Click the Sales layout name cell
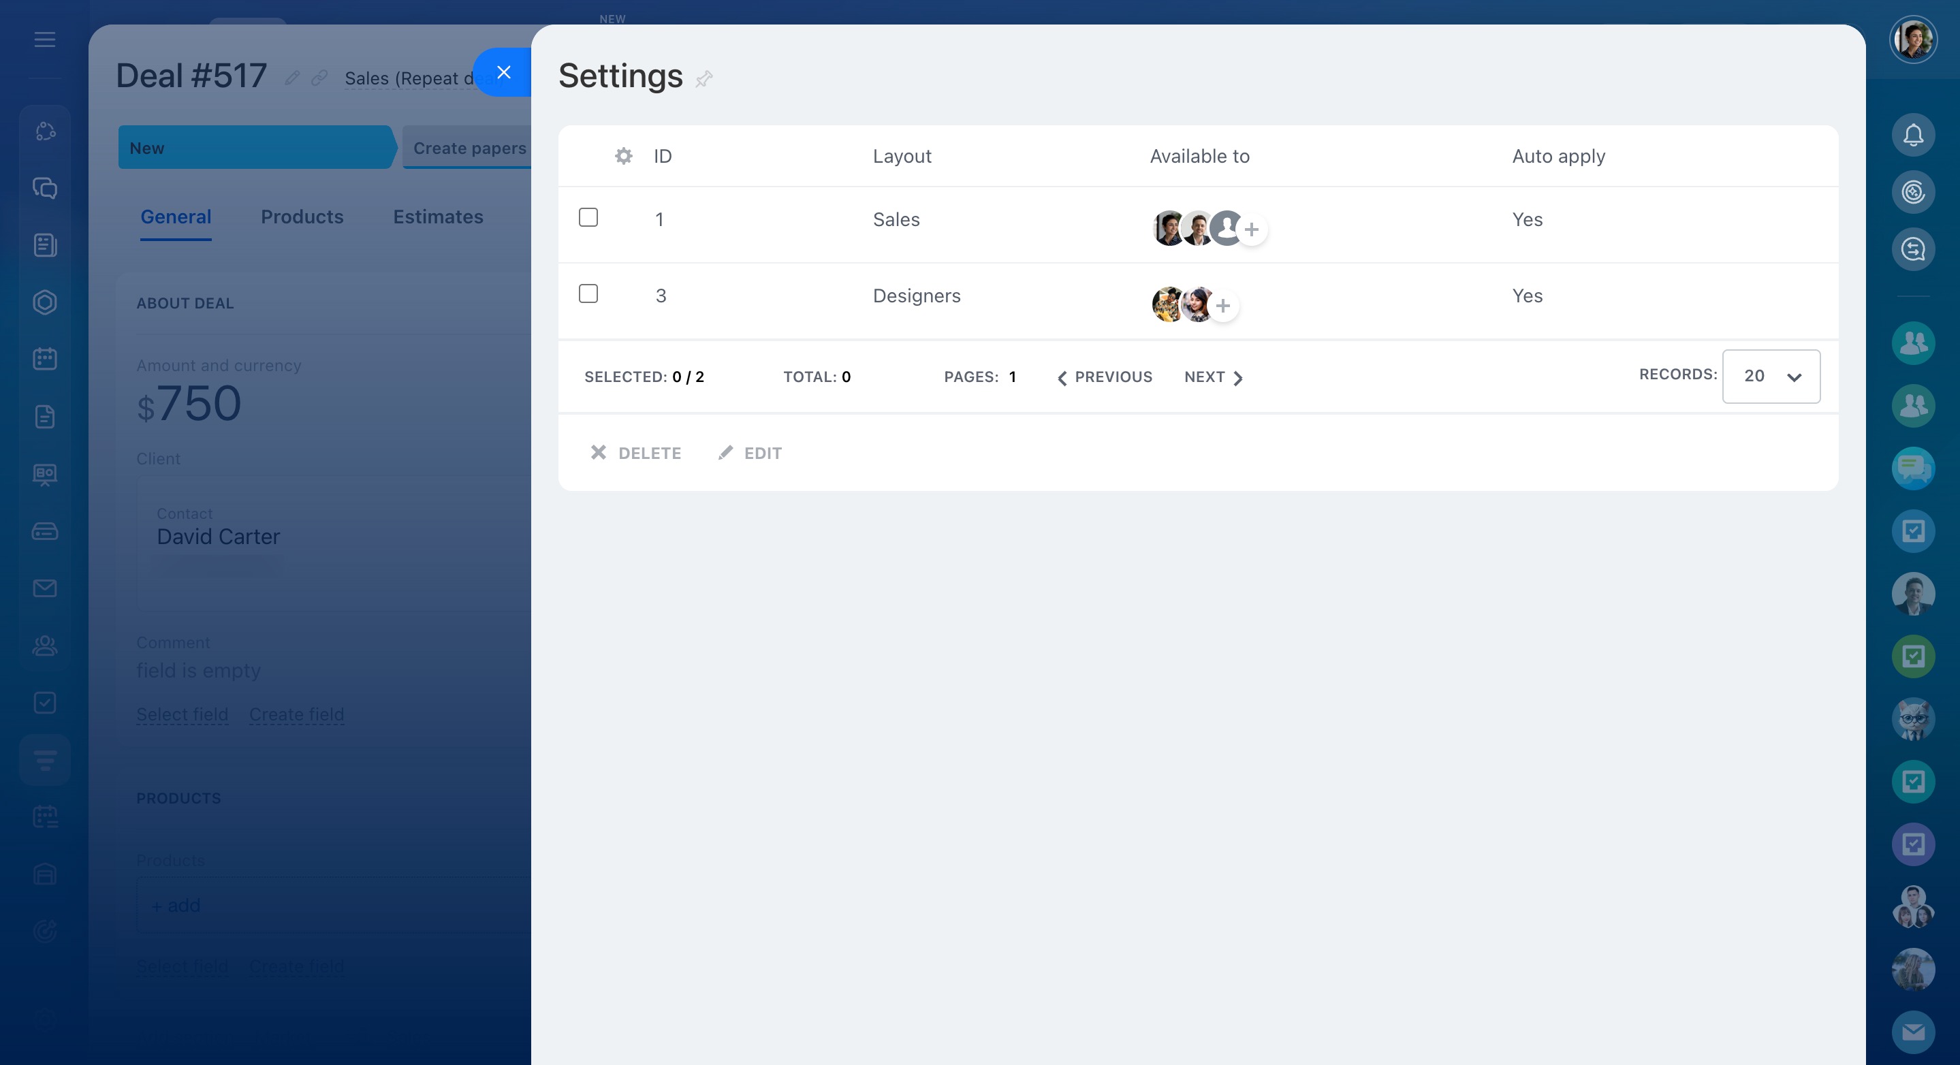This screenshot has width=1960, height=1065. (x=896, y=220)
